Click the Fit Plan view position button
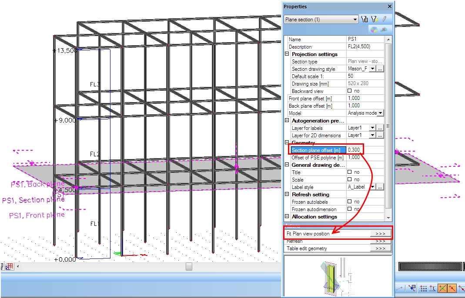 [380, 234]
